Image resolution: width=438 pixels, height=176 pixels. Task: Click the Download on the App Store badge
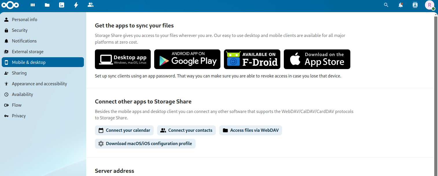click(x=317, y=59)
